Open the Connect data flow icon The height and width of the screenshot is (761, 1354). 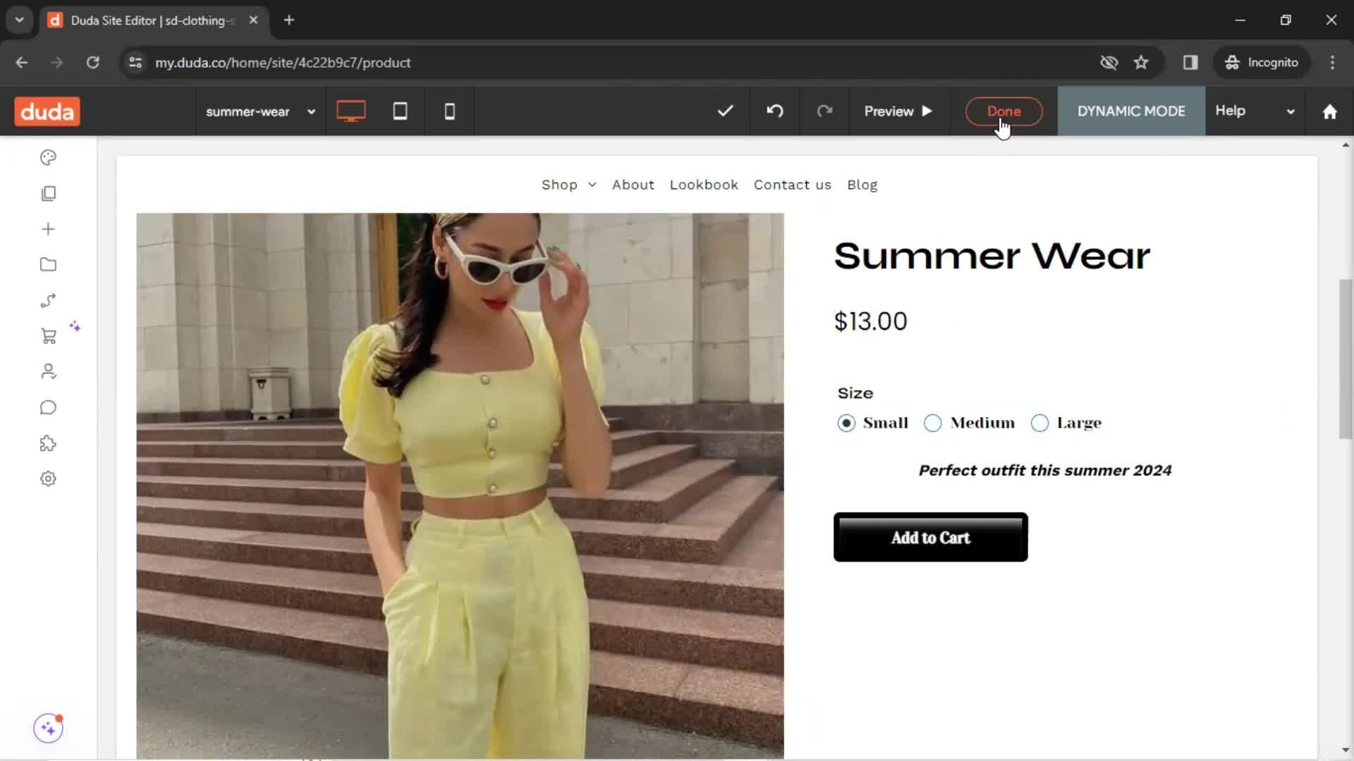48,301
